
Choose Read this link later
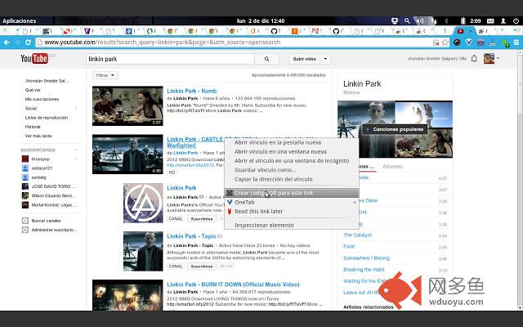point(258,212)
